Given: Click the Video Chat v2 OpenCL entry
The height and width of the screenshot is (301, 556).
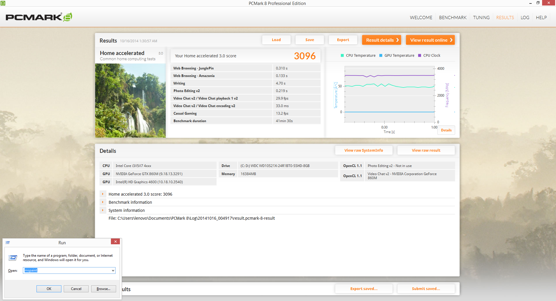Looking at the screenshot, I should tap(409, 176).
